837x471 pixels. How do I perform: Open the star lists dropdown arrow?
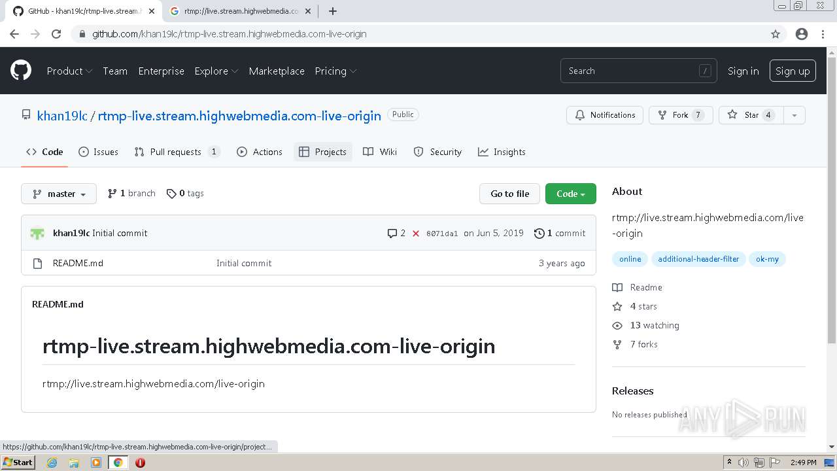pos(794,115)
